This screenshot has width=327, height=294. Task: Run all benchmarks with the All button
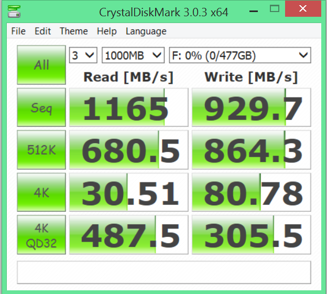41,65
